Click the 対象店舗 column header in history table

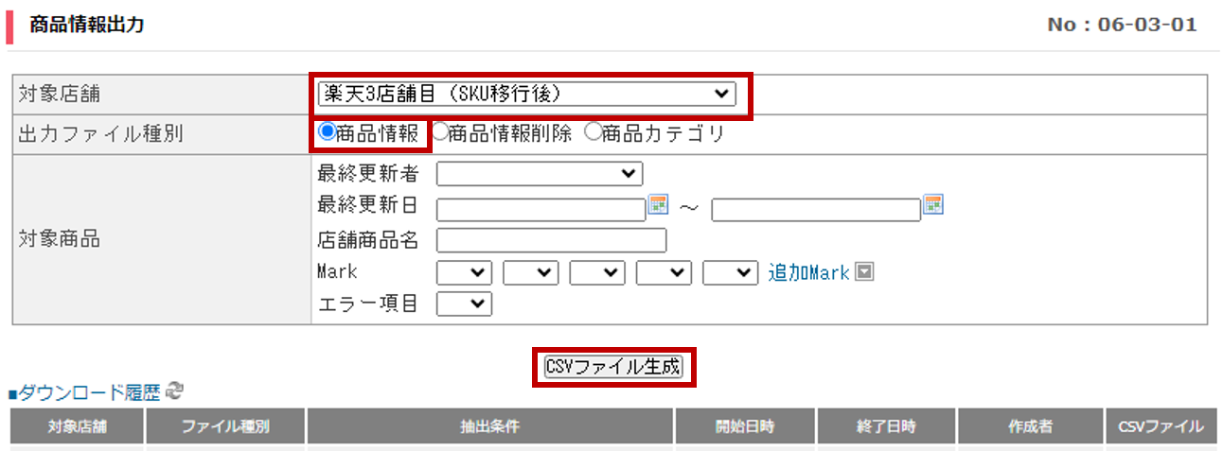point(78,426)
